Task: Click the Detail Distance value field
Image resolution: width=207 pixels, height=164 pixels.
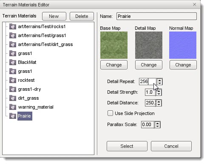Action: tap(150, 103)
